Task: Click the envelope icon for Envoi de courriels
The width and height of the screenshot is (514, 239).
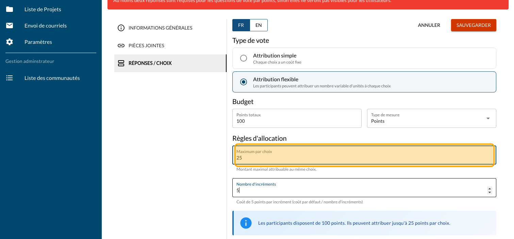Action: 10,25
